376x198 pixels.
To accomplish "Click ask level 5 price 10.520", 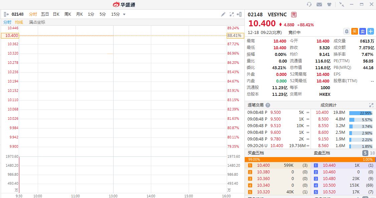I will 329,192.
